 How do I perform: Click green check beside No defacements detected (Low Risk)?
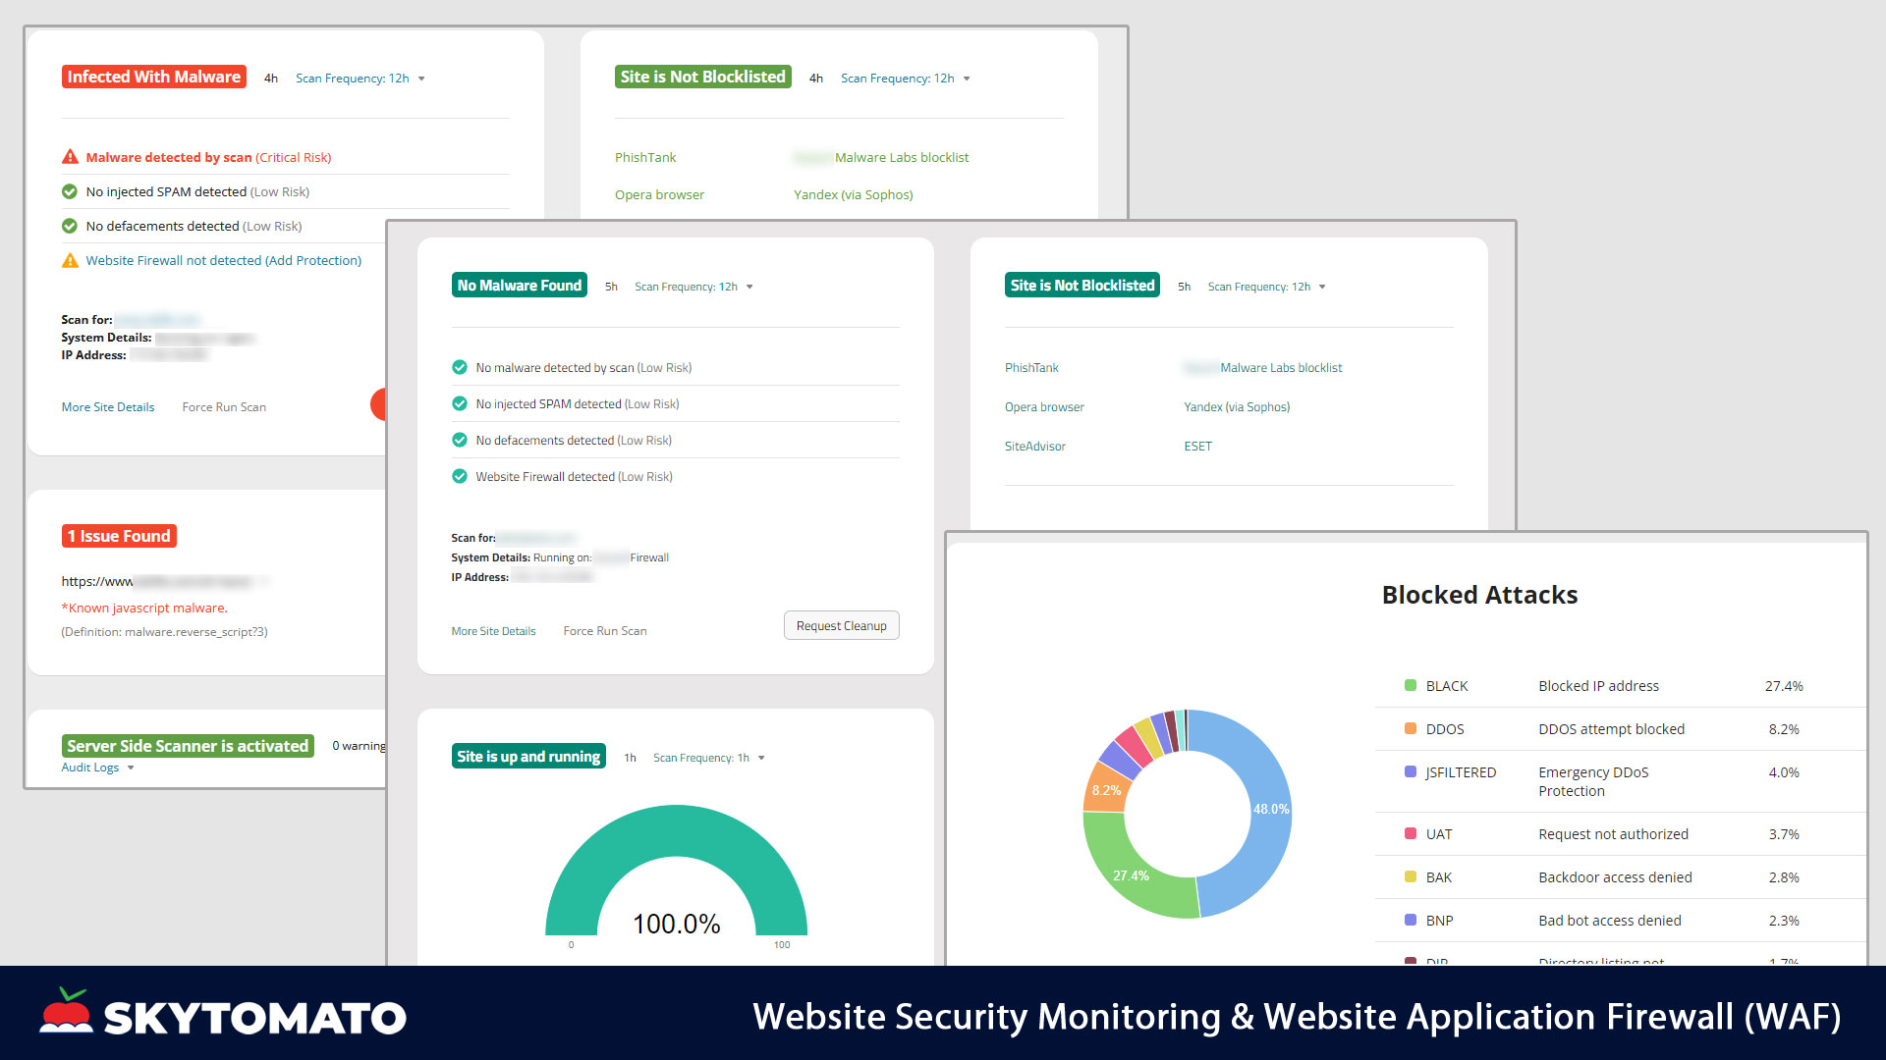[x=70, y=227]
